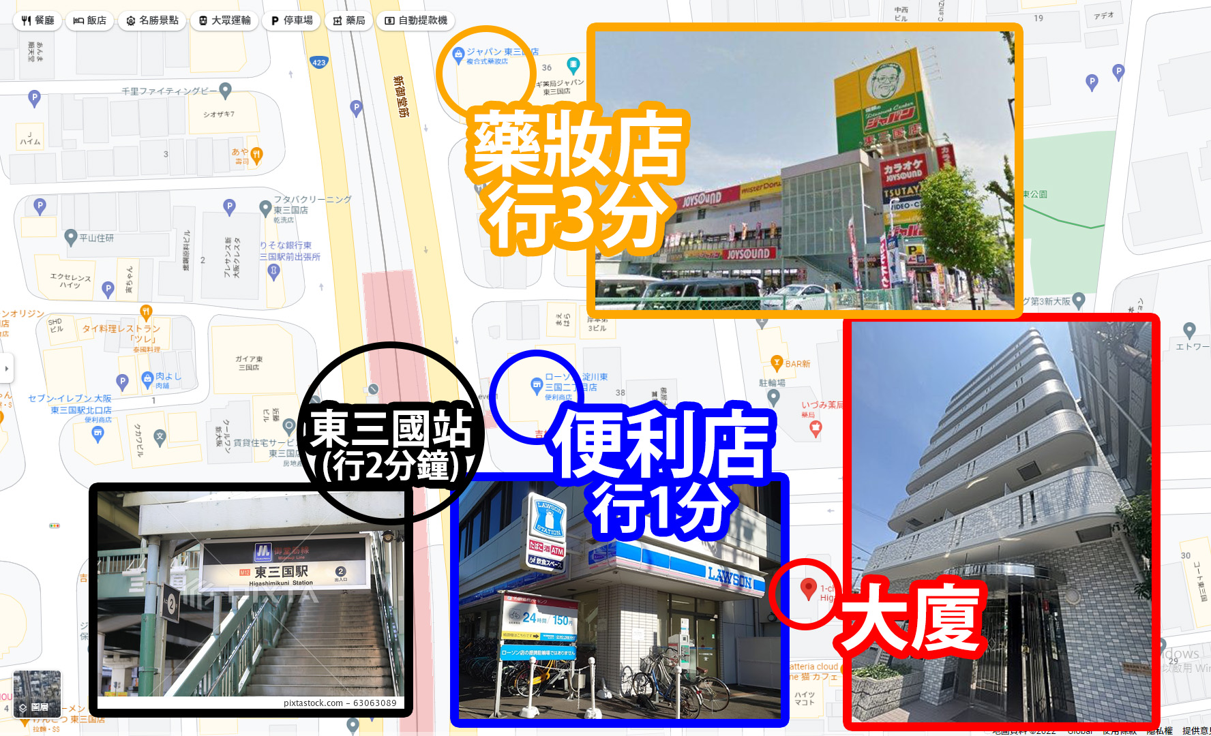Click the ローソン convenience store pin

(537, 385)
